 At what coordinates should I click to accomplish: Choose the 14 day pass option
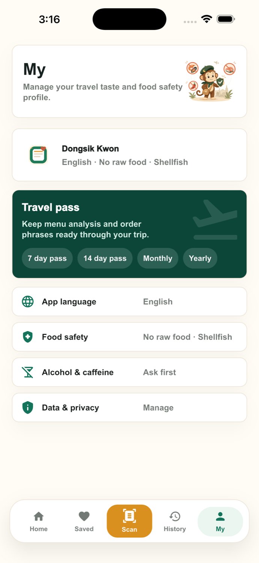[x=105, y=258]
